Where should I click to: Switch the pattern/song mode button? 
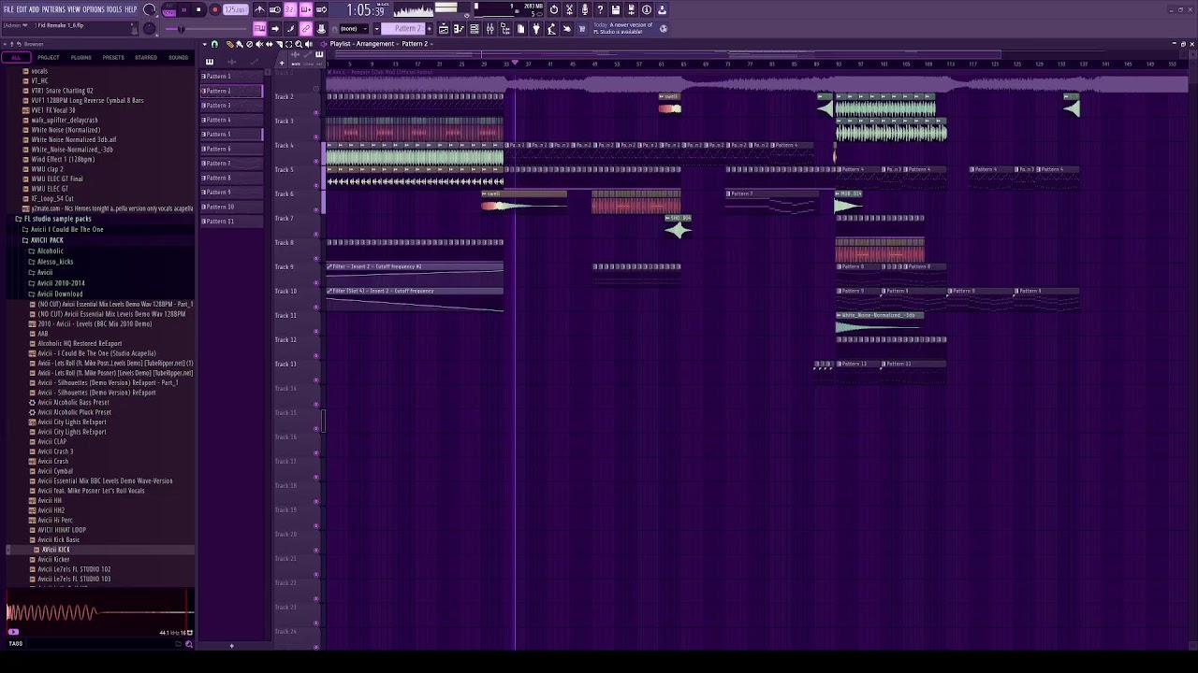(x=169, y=9)
